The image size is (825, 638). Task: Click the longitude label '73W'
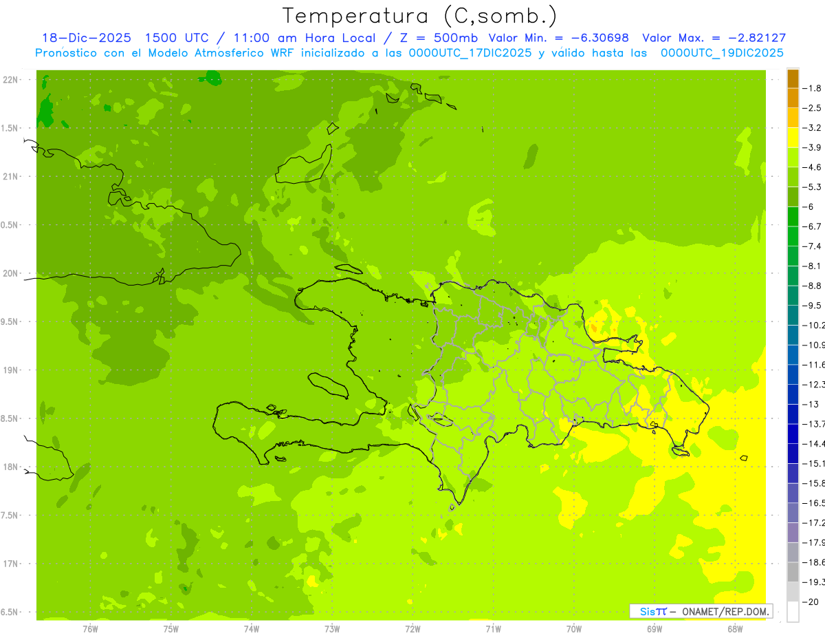click(332, 628)
